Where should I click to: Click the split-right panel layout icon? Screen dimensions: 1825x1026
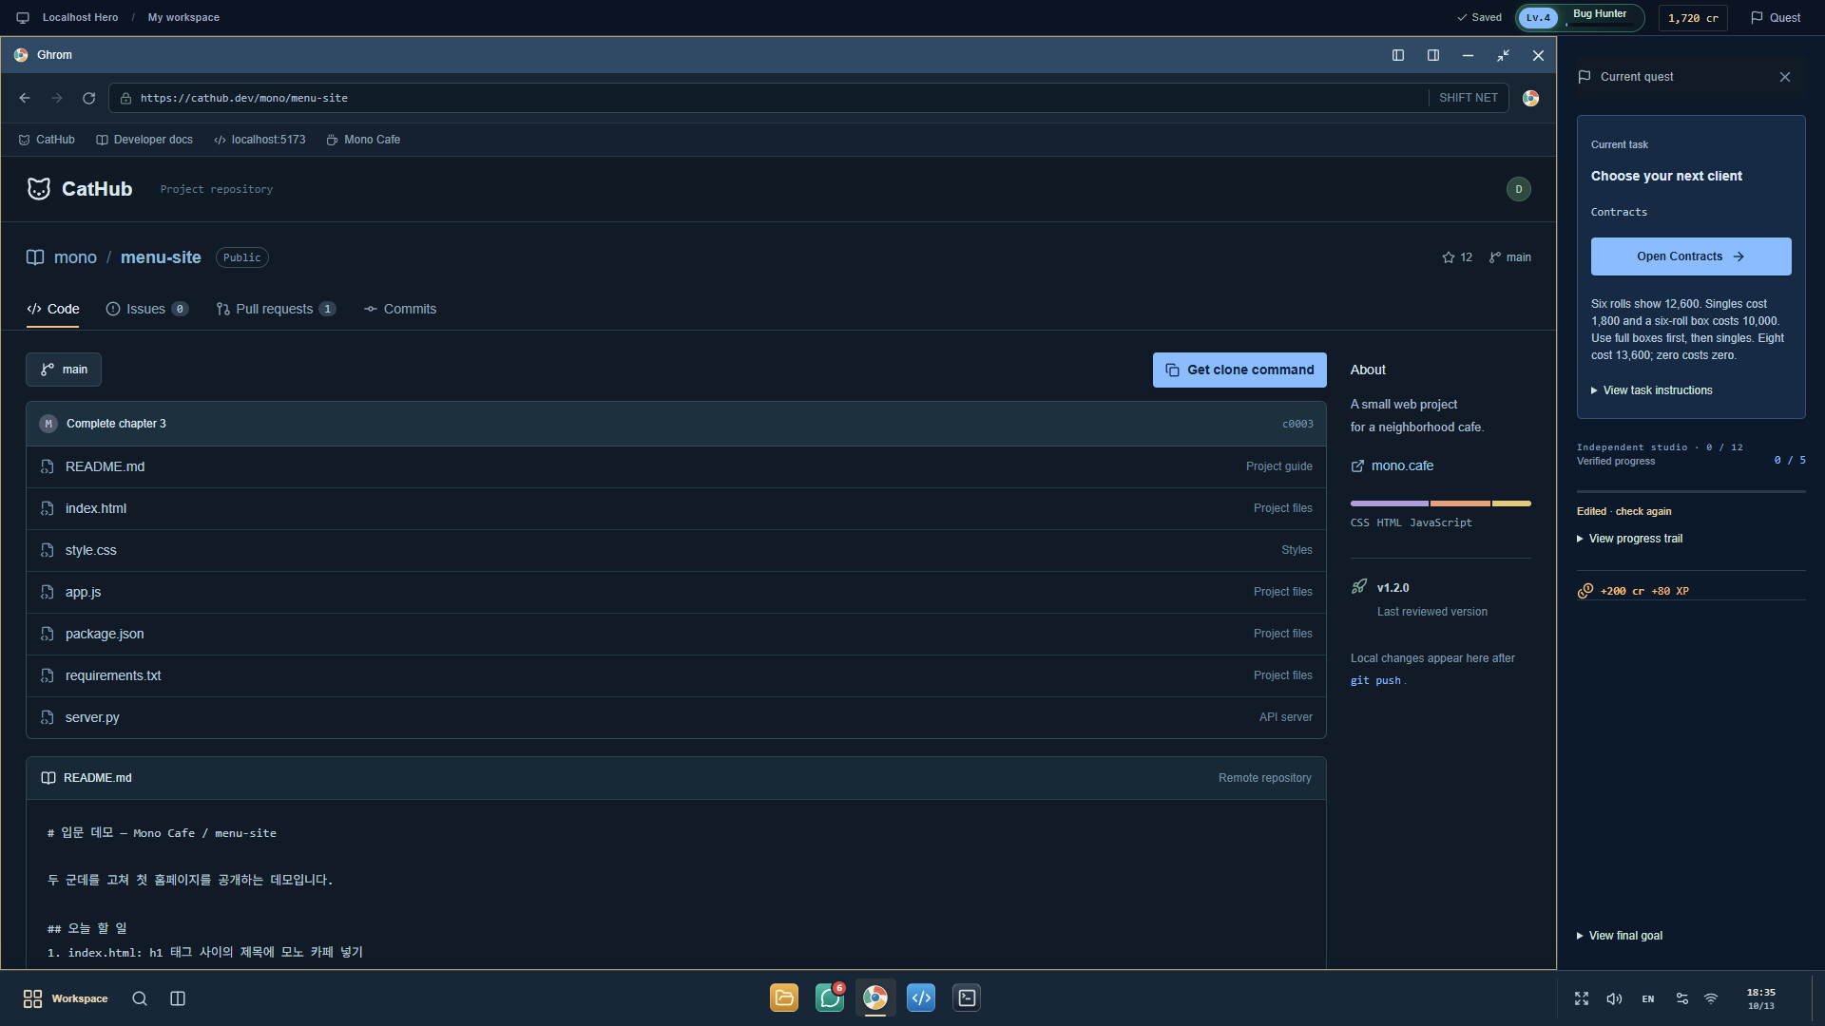click(x=1433, y=55)
